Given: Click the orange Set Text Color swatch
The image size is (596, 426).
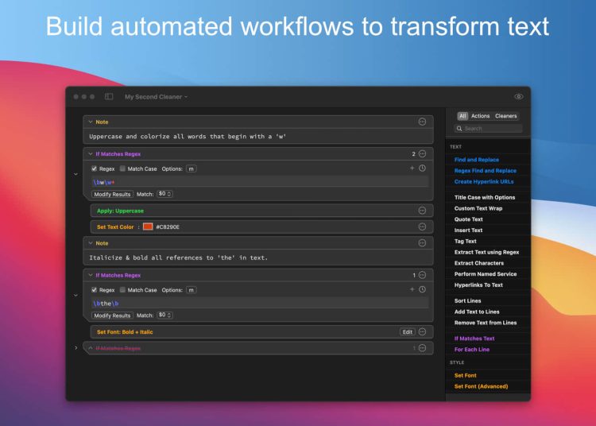Looking at the screenshot, I should tap(148, 227).
